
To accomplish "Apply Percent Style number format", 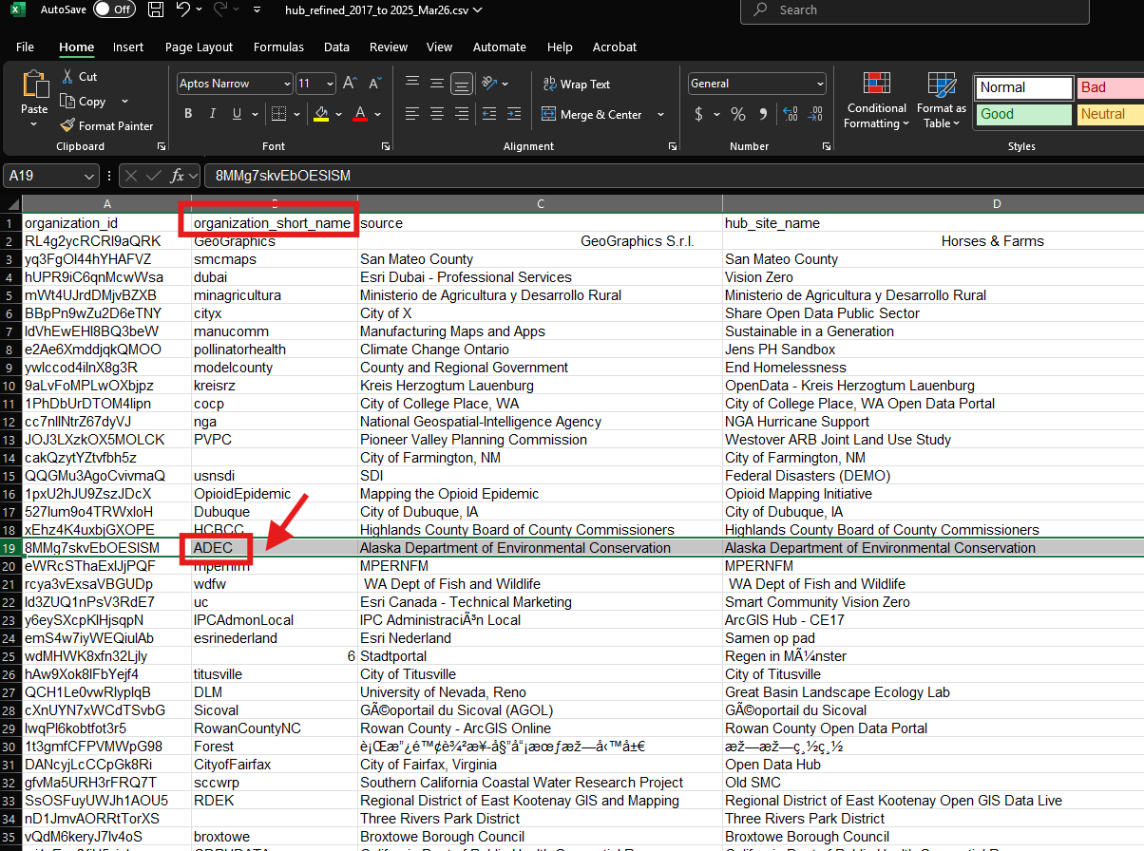I will [x=737, y=114].
